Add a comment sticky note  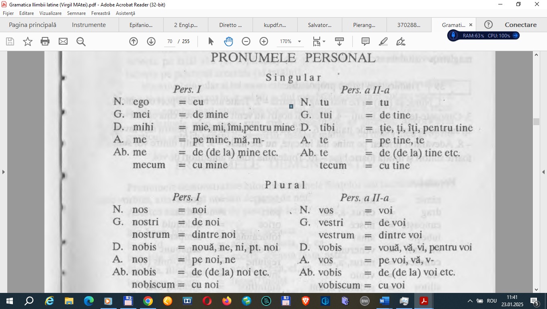tap(366, 41)
